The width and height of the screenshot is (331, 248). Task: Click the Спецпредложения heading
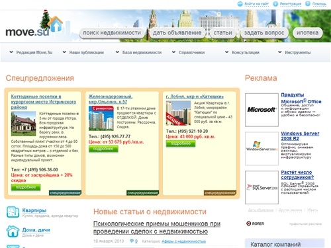coord(40,78)
